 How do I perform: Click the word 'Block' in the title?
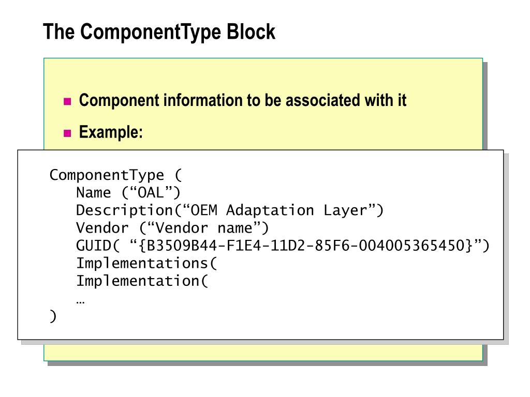(251, 32)
